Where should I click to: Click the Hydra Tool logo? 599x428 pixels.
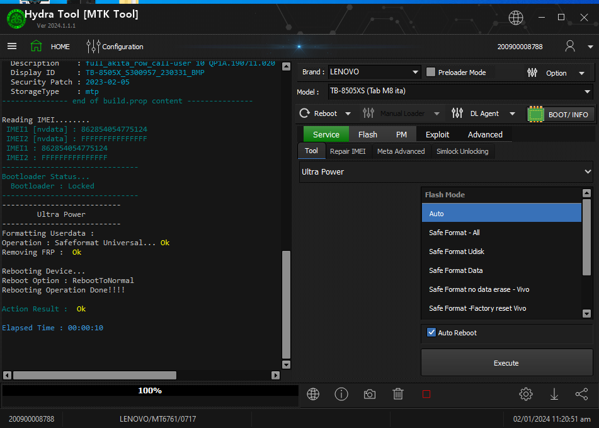[x=16, y=18]
